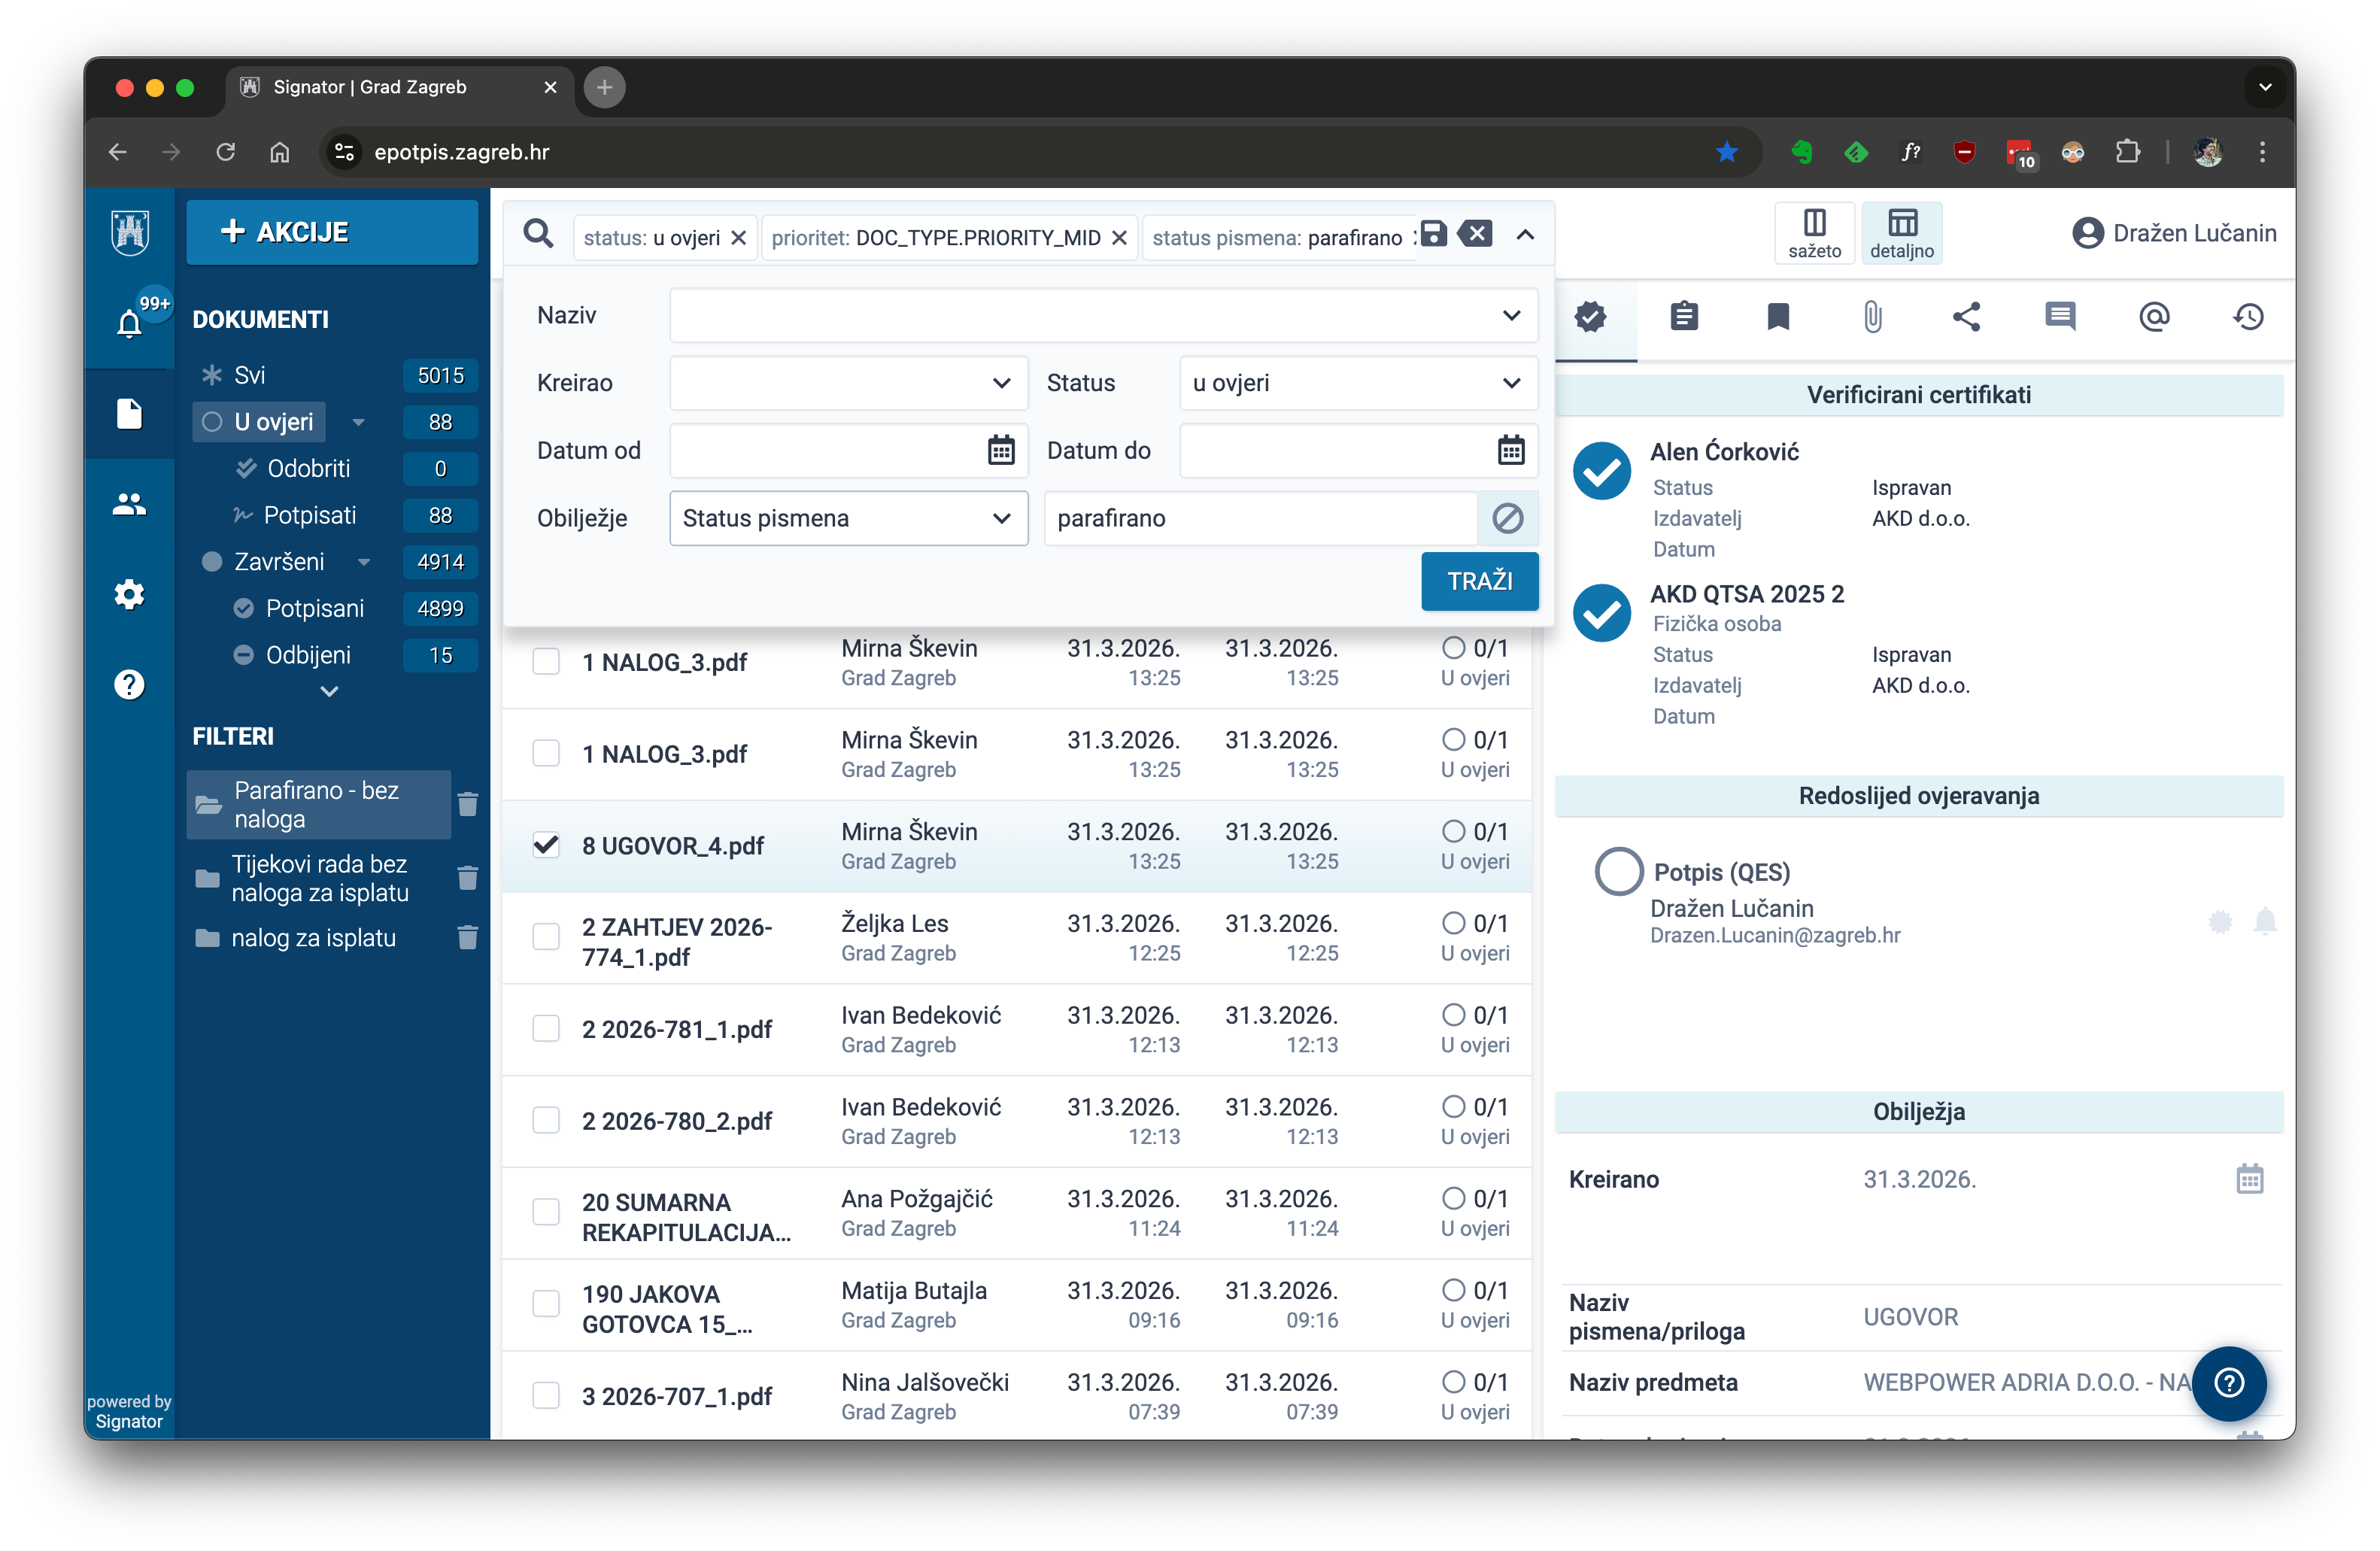Collapse the search filter panel
This screenshot has height=1551, width=2380.
1525,235
